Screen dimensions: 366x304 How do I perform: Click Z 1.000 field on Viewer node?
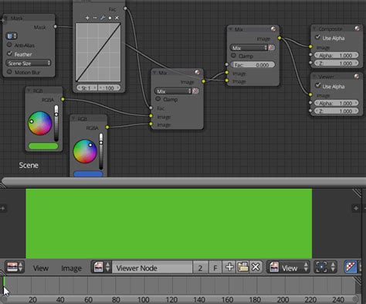(x=336, y=111)
